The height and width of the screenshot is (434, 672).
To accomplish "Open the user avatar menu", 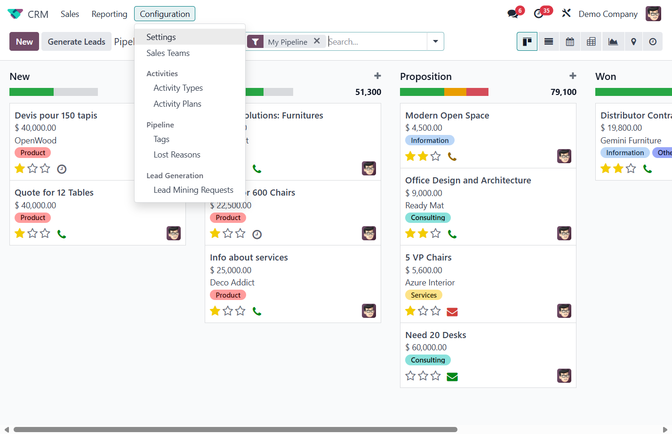I will (653, 14).
